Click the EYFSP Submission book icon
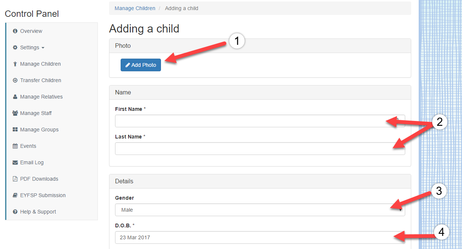The image size is (462, 249). 15,195
